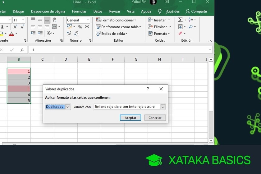Switch to Fórmulas tab

tap(79, 11)
